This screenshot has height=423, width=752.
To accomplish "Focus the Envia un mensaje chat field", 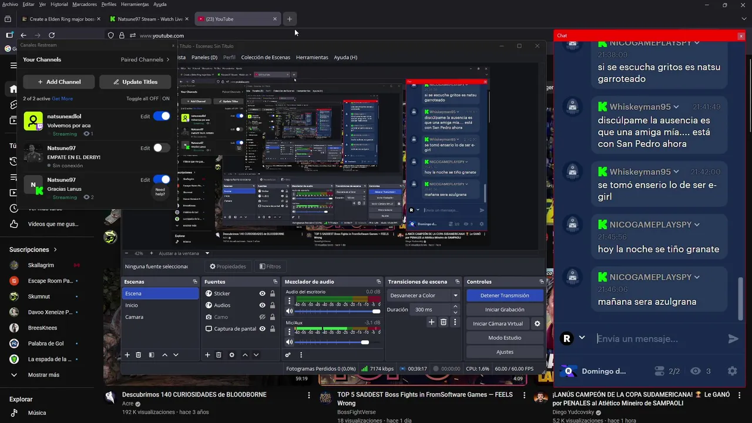I will coord(659,338).
